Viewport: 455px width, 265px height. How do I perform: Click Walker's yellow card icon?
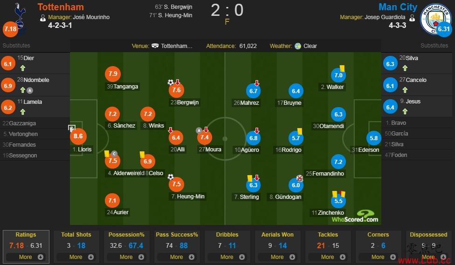click(x=342, y=68)
